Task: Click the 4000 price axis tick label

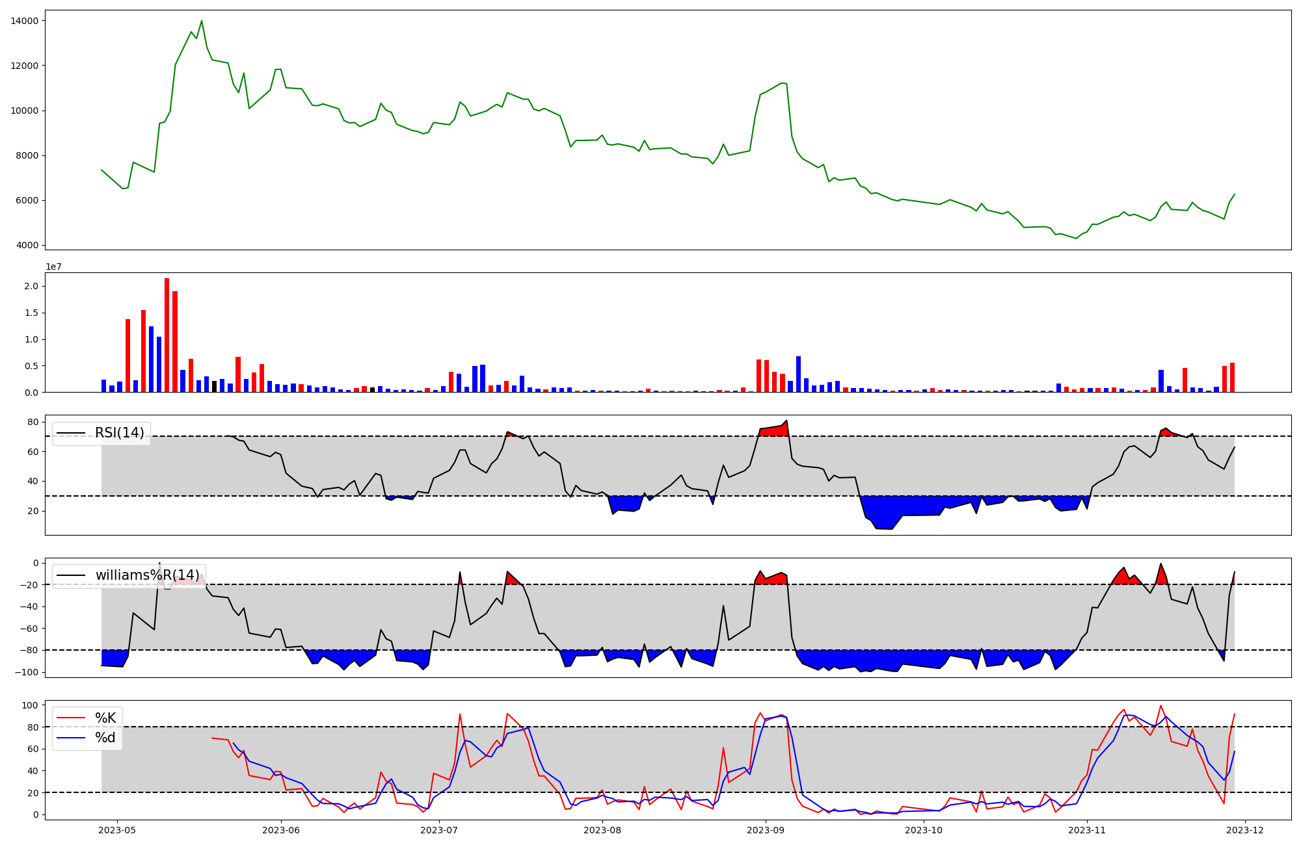Action: [27, 245]
